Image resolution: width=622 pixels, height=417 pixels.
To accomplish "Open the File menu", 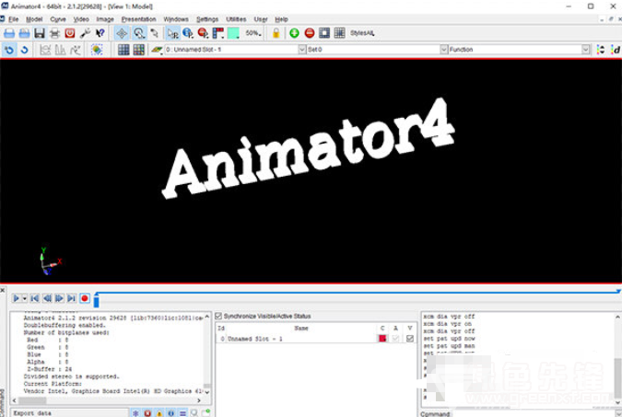I will (14, 19).
